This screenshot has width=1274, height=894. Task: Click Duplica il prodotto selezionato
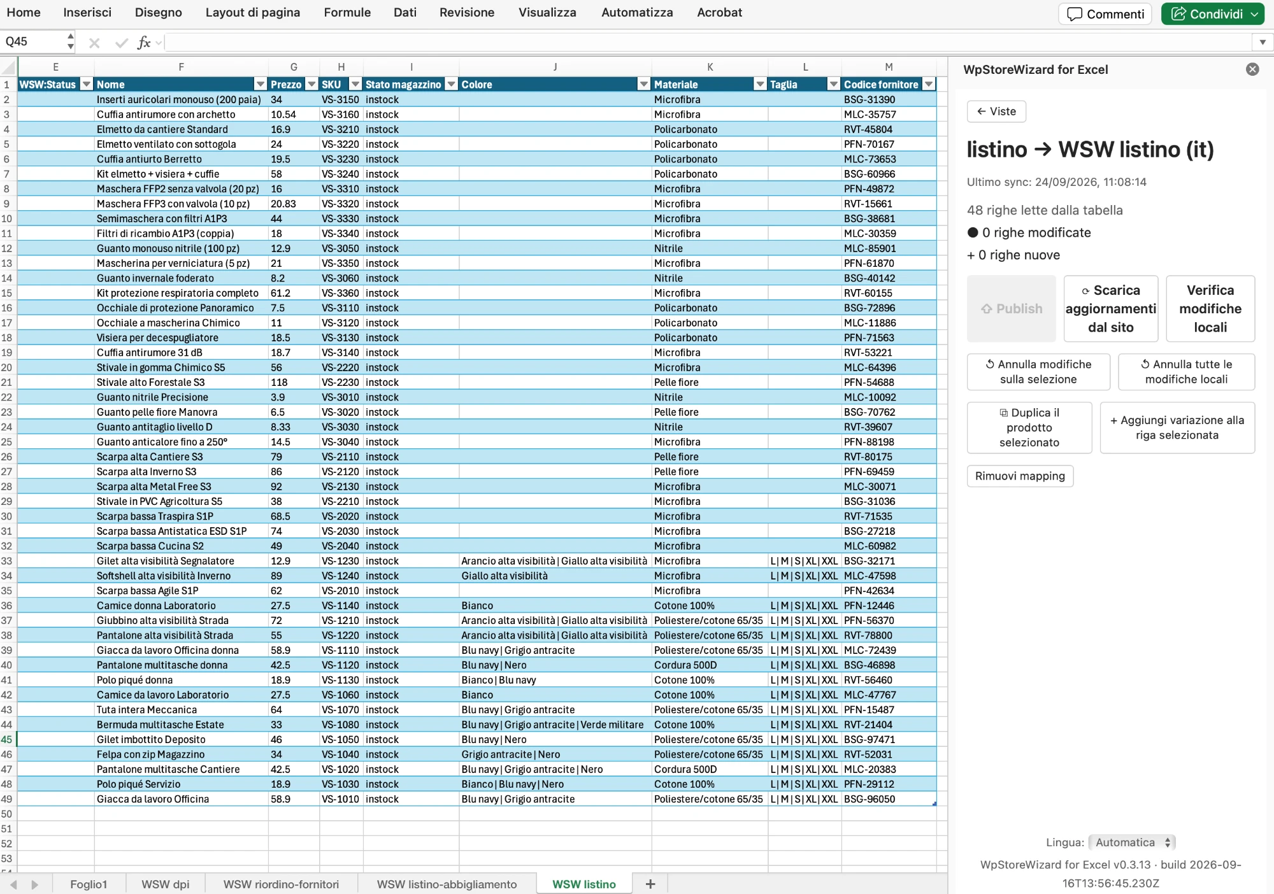tap(1029, 427)
